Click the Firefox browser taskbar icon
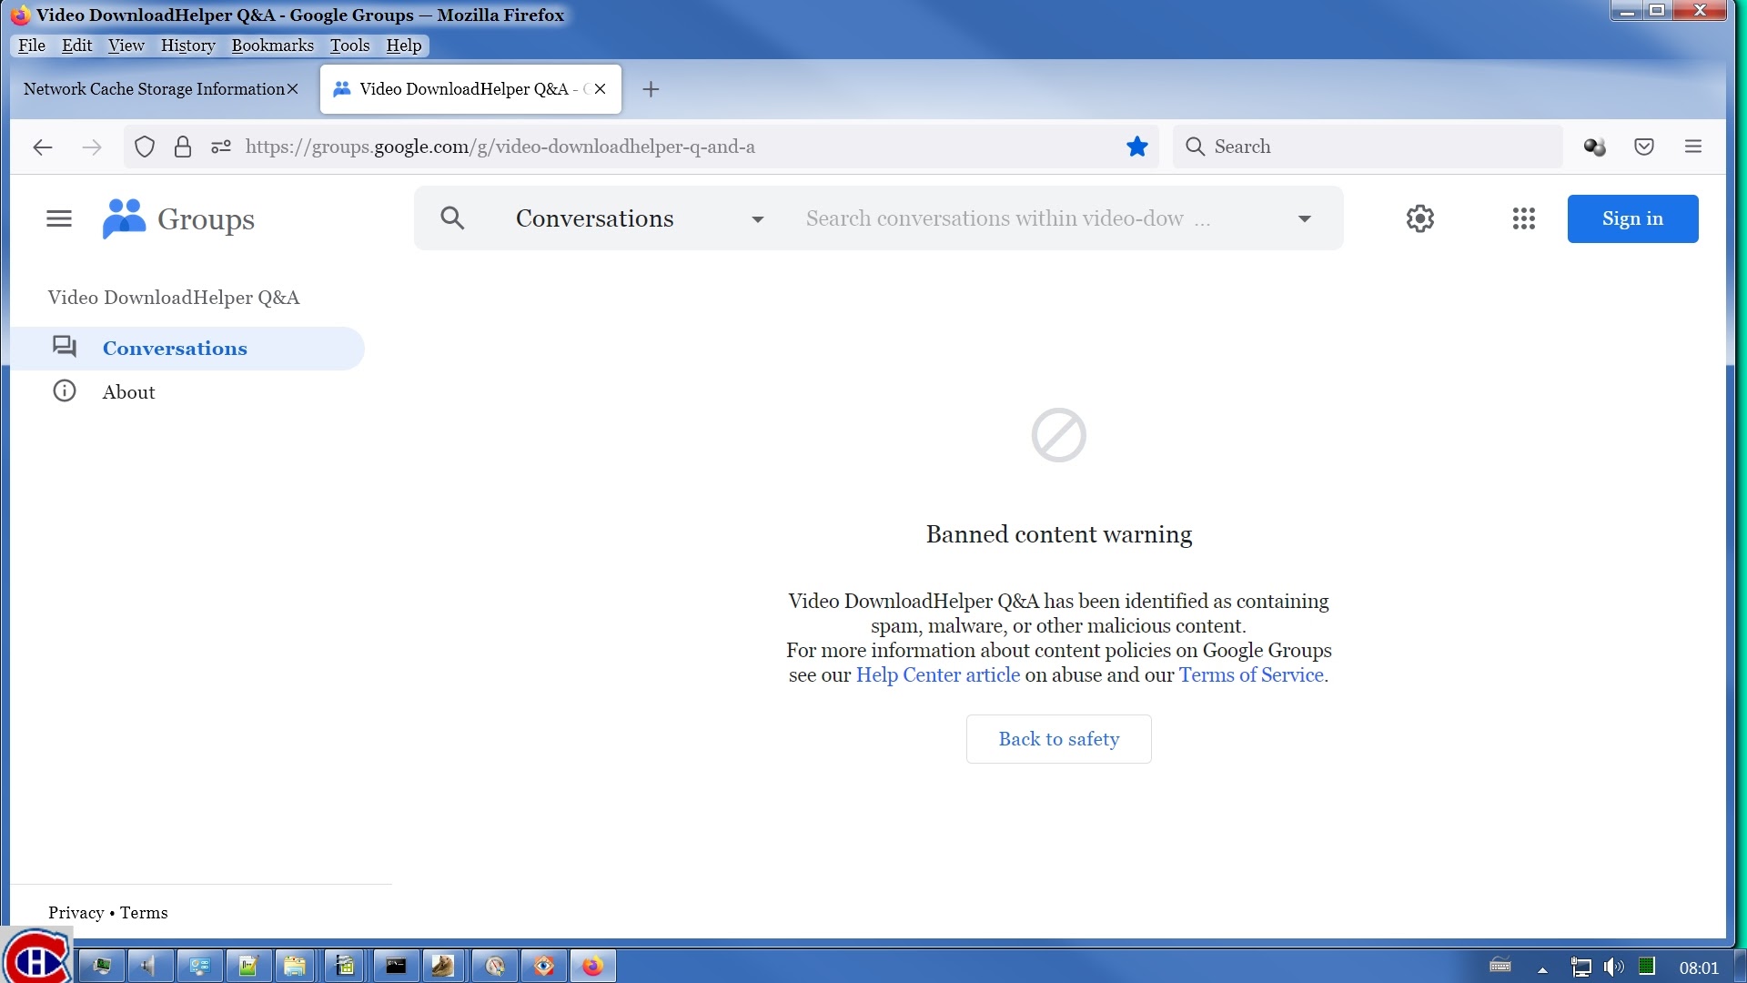This screenshot has height=983, width=1747. pyautogui.click(x=592, y=965)
